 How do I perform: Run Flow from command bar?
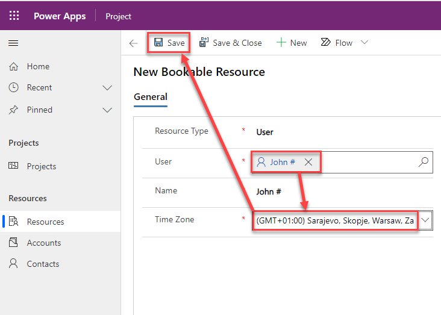336,43
